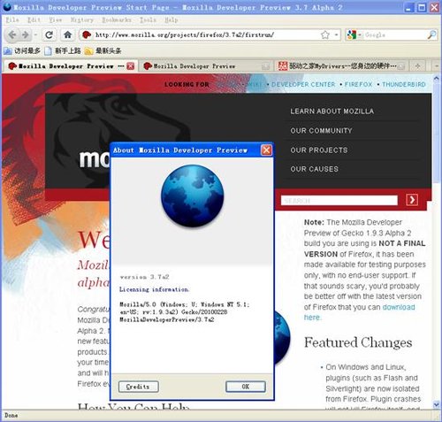Click the 'Featured Changes' heading
The height and width of the screenshot is (422, 442).
pyautogui.click(x=358, y=342)
